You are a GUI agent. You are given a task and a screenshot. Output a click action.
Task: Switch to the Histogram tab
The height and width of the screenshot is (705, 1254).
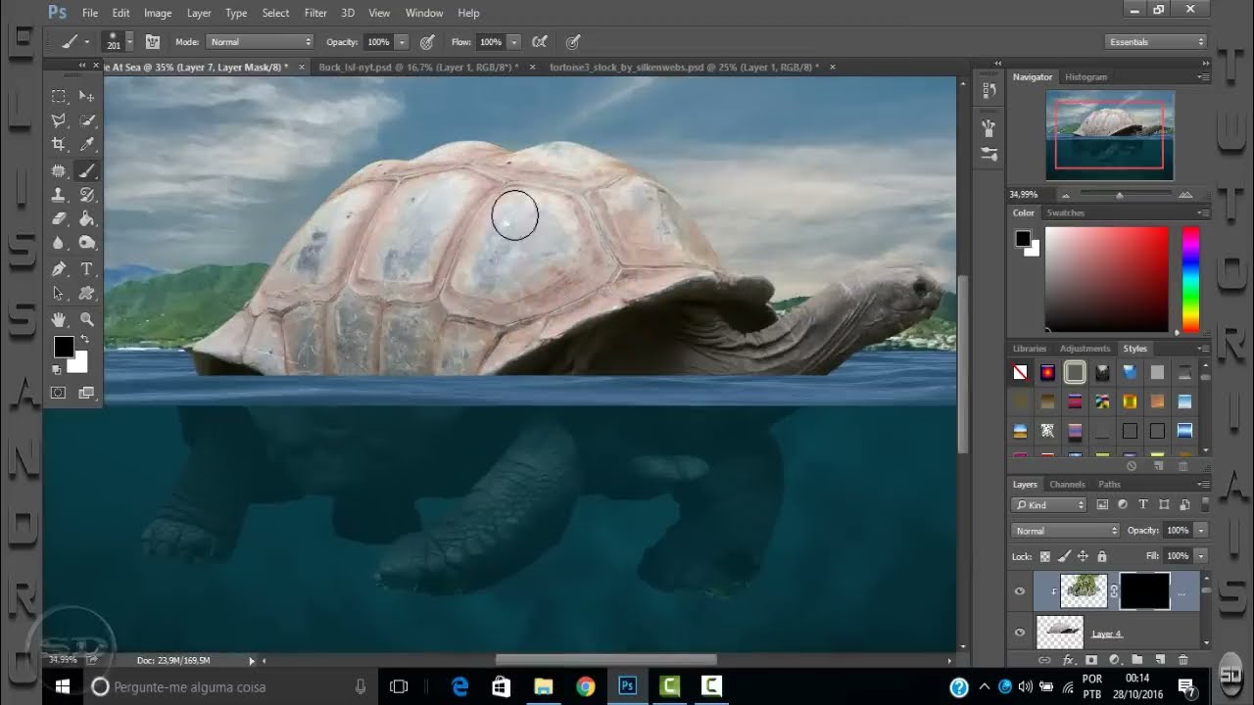click(1085, 76)
